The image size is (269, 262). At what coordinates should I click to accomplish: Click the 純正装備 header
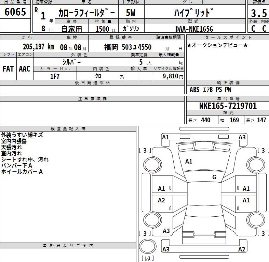tap(228, 83)
